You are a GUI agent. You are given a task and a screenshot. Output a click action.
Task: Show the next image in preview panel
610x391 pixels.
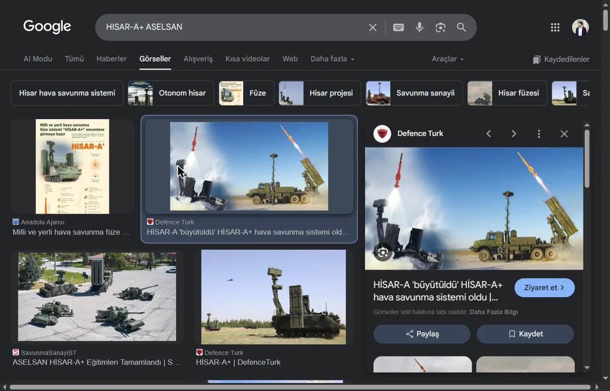pyautogui.click(x=514, y=134)
